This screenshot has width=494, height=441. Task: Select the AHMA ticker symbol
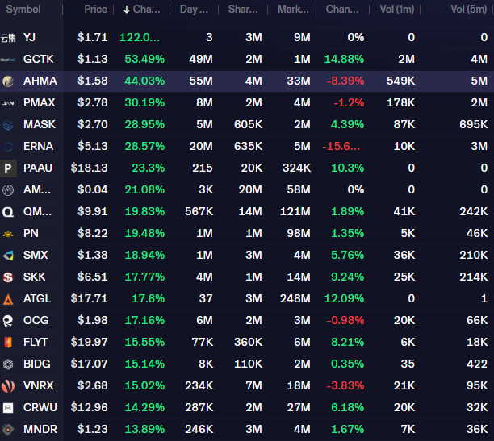(40, 81)
